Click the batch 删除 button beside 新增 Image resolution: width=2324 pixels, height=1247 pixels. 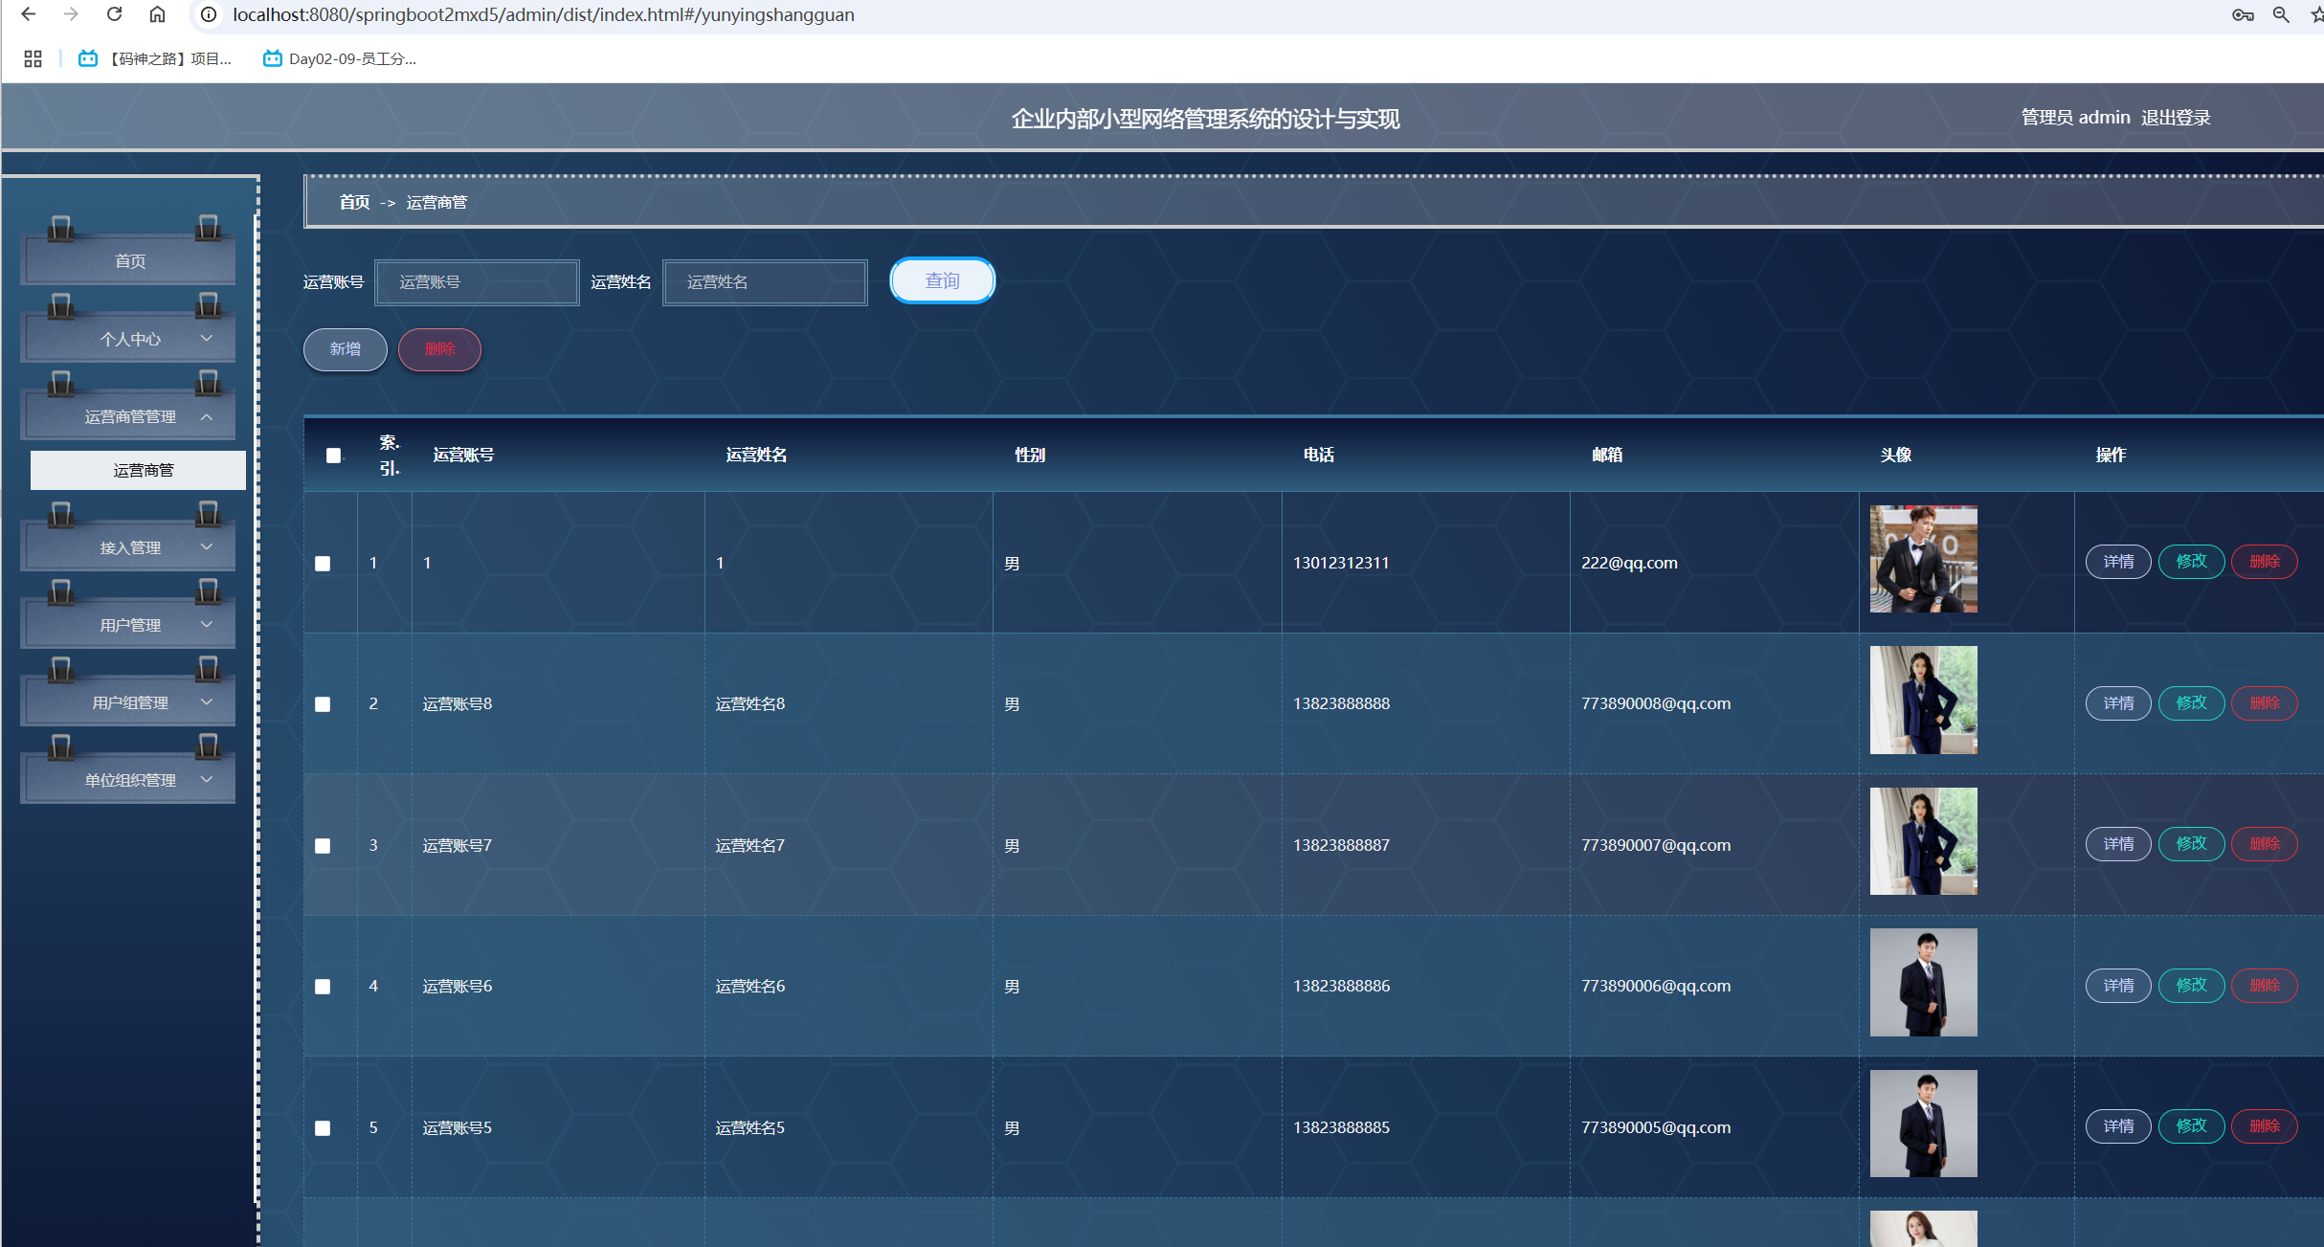click(x=439, y=349)
